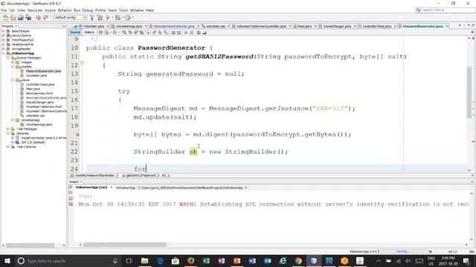
Task: Click the running task progress bar
Action: point(403,251)
